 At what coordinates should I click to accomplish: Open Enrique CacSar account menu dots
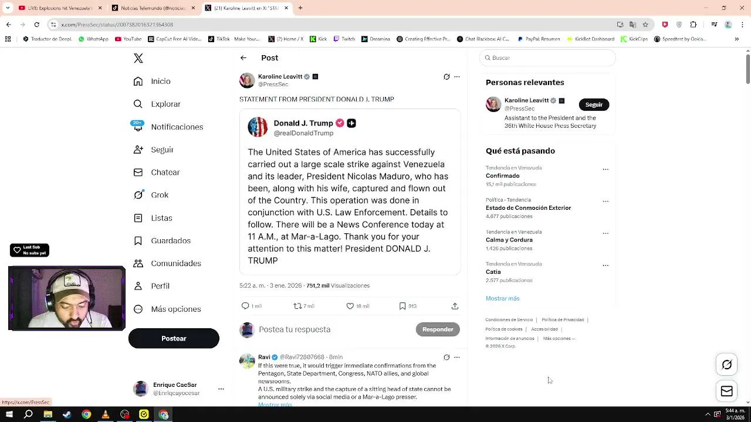[221, 389]
